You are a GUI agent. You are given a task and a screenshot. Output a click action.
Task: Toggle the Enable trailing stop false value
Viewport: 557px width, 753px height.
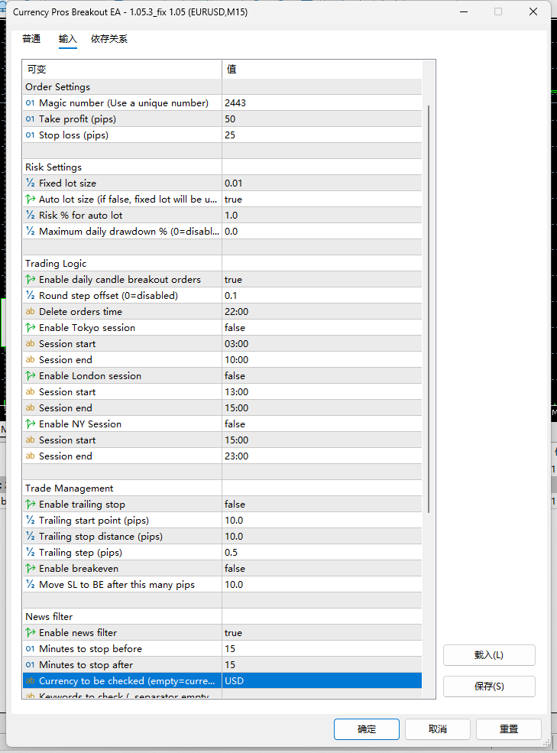(322, 504)
